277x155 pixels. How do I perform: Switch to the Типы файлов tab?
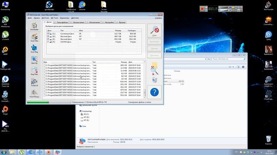pyautogui.click(x=61, y=22)
